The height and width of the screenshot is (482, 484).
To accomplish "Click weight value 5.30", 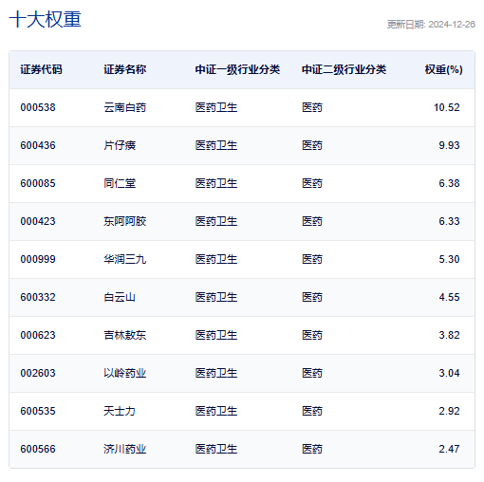I will point(449,259).
